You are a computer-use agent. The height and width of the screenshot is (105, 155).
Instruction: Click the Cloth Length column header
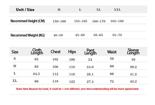pos(37,52)
